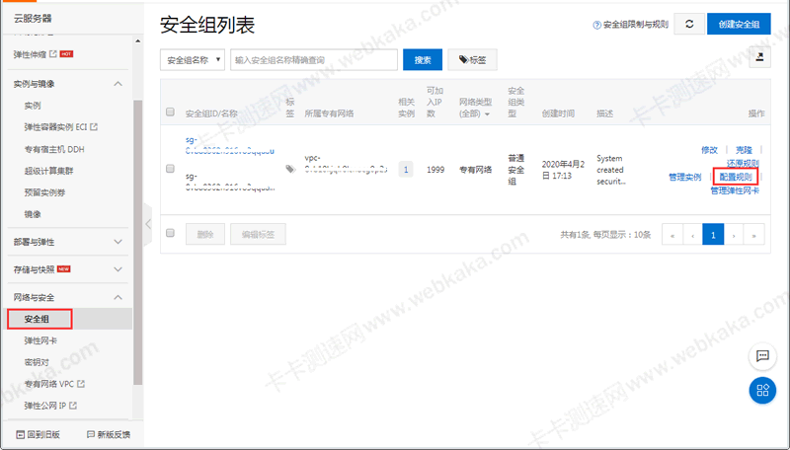This screenshot has height=450, width=790.
Task: Open the 安全组名称 search type dropdown
Action: 193,60
